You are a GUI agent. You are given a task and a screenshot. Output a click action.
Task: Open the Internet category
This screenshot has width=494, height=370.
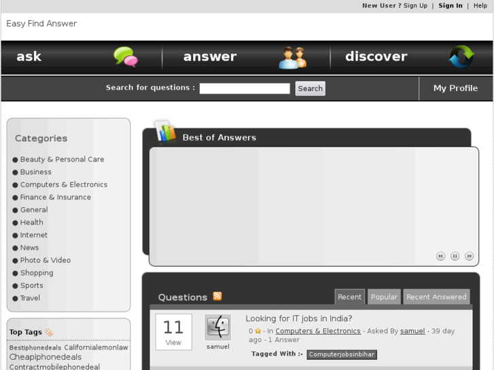34,235
